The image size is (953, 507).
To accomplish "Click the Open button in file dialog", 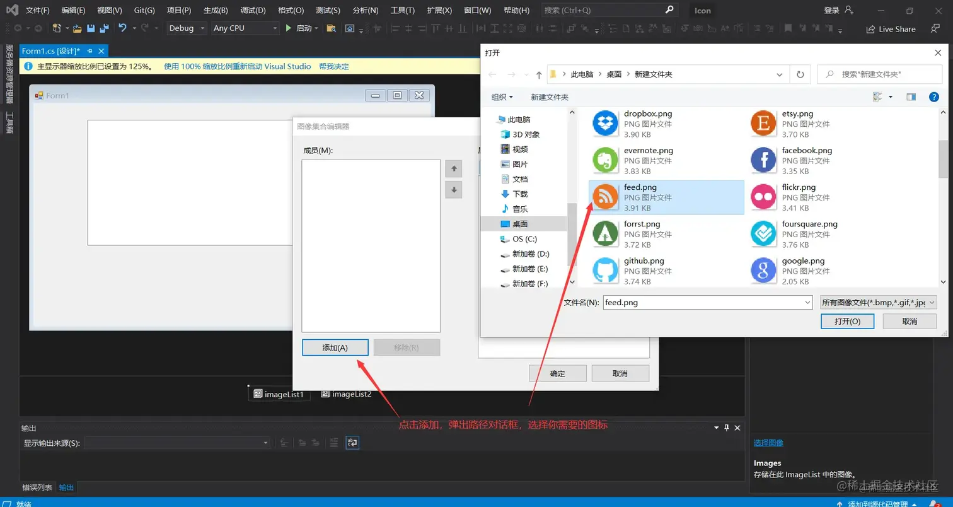I will [847, 321].
